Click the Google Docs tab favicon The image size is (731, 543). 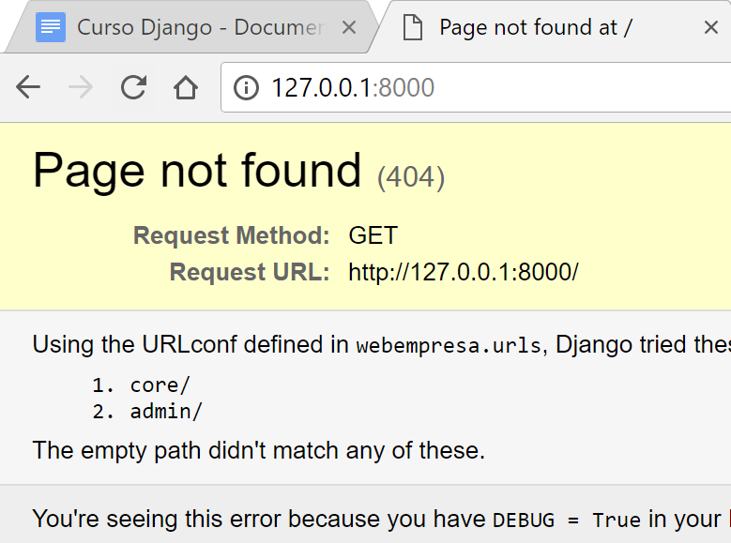click(51, 27)
